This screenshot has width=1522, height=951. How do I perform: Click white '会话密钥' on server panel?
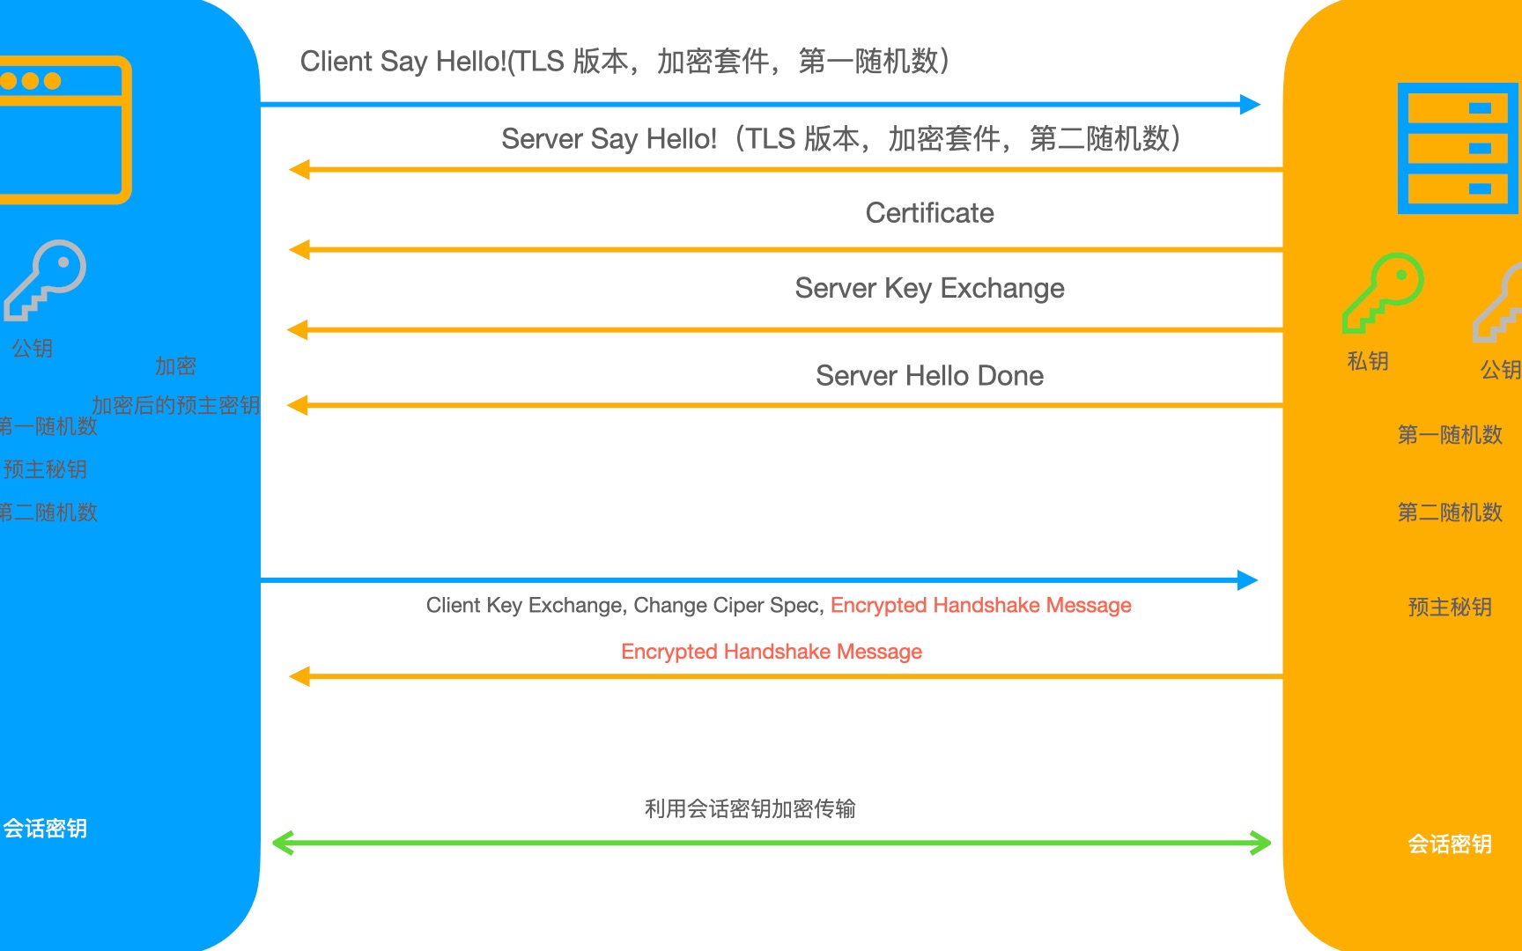point(1450,844)
